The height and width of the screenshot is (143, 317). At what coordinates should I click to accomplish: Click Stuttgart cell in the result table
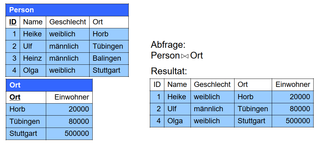click(253, 121)
